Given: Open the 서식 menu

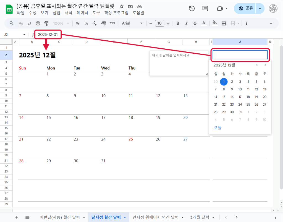Looking at the screenshot, I should [68, 13].
